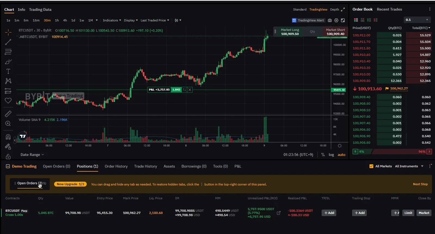Screen dimensions: 435x234
Task: Share the position P&L icon
Action: 279,213
